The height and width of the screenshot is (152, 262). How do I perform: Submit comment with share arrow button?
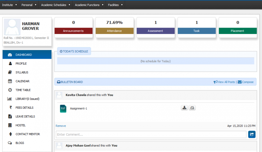click(x=252, y=134)
